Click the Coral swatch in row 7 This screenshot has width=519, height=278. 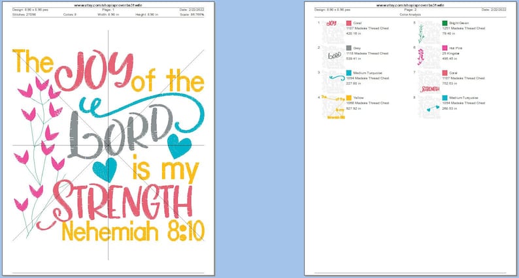tap(445, 72)
